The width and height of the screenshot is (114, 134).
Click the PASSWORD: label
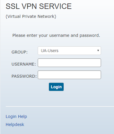coord(24,76)
